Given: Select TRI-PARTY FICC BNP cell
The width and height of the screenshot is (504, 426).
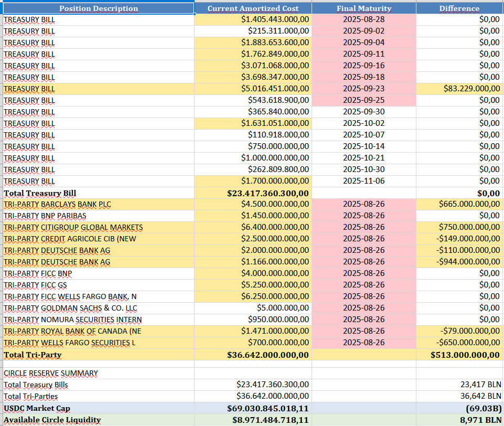Looking at the screenshot, I should [x=99, y=274].
